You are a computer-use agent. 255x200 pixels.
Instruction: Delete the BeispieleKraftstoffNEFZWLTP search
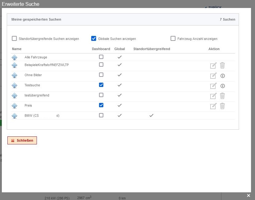pos(222,65)
